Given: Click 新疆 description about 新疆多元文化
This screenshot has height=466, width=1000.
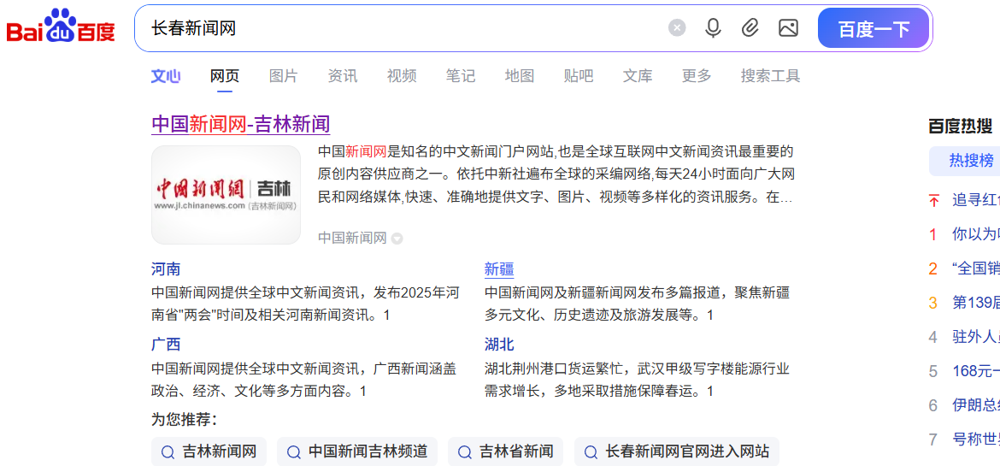Looking at the screenshot, I should click(x=637, y=304).
